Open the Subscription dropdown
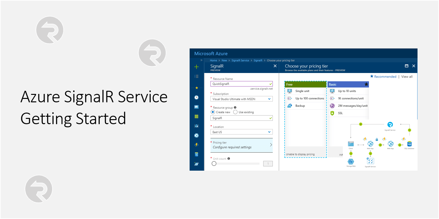Image resolution: width=439 pixels, height=219 pixels. point(241,99)
